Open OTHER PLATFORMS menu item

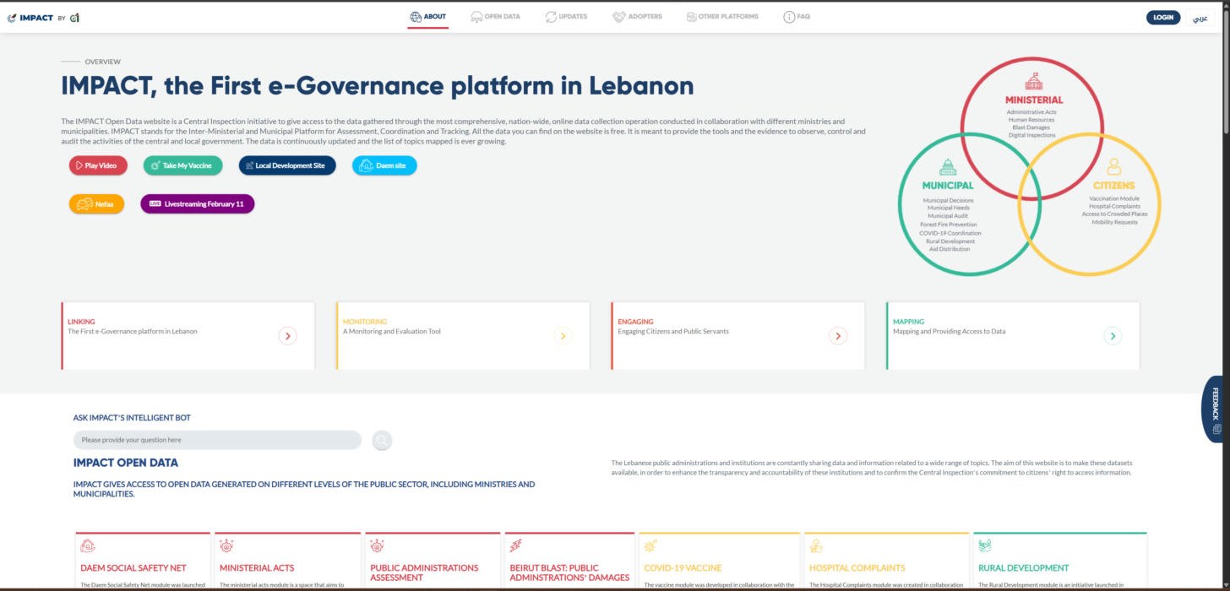(x=722, y=17)
